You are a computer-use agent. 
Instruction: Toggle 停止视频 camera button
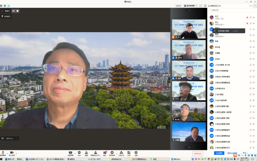(12, 153)
